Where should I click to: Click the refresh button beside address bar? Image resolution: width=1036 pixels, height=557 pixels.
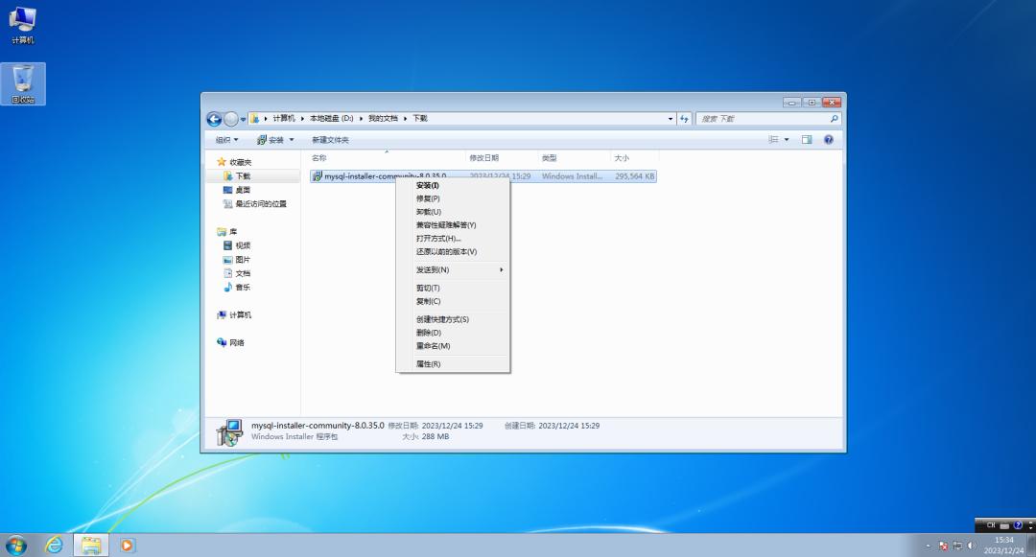pos(684,119)
